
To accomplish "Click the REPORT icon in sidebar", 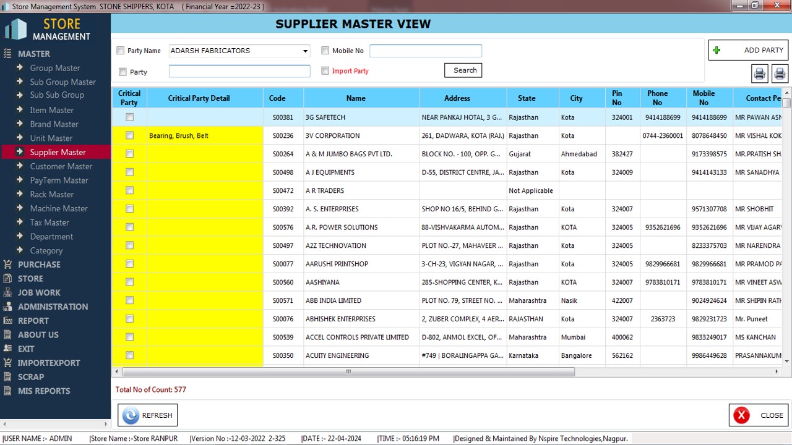I will pos(7,321).
